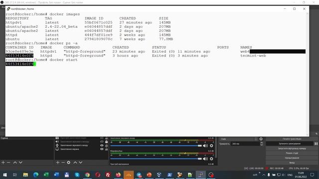This screenshot has height=179, width=319.
Task: Move scene down with the arrow
Action: coord(20,163)
